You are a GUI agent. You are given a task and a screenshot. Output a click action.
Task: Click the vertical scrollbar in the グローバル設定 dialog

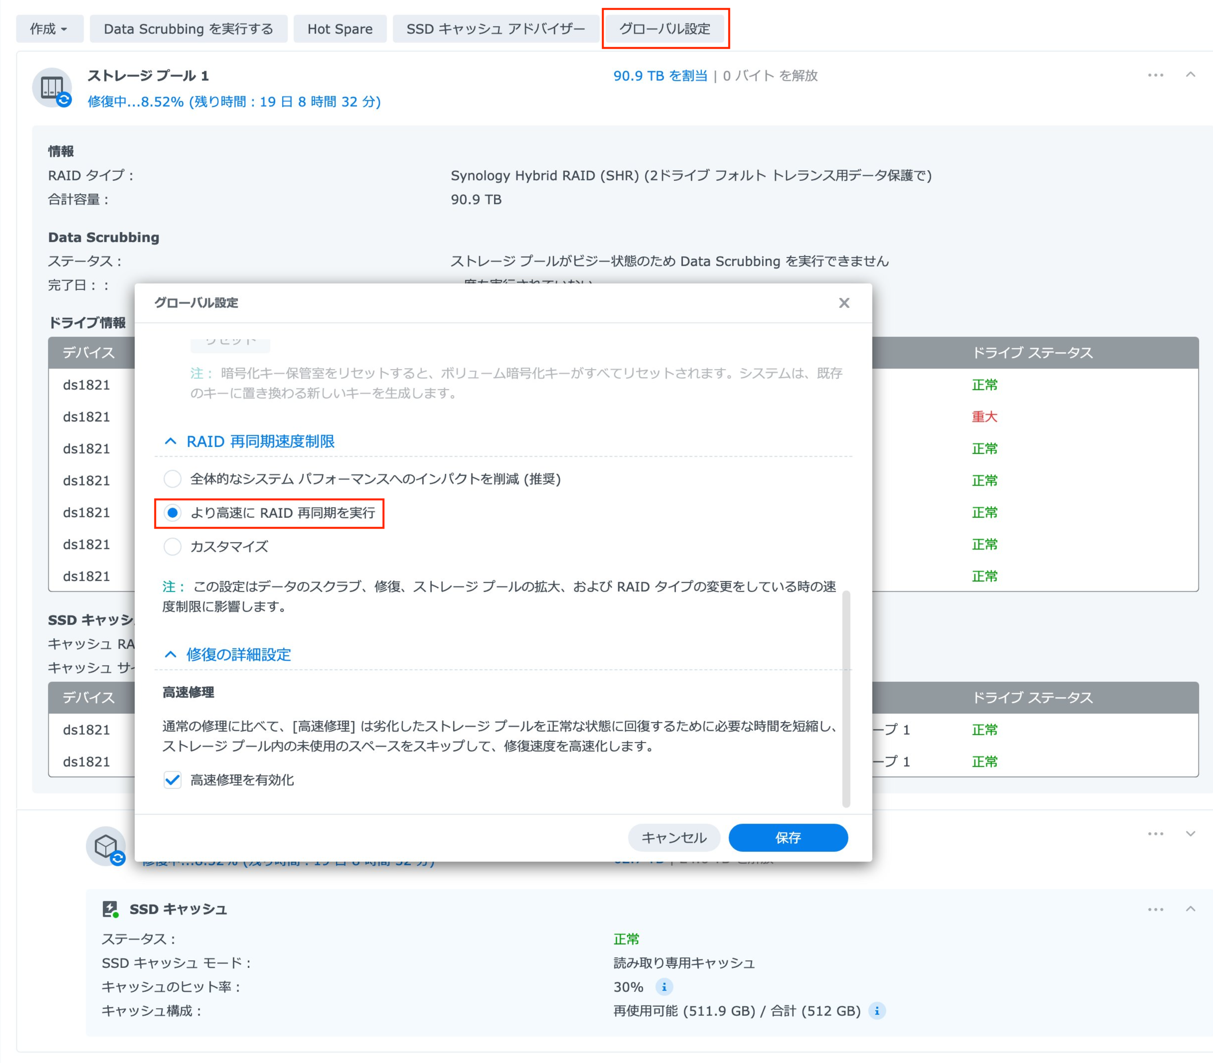(845, 698)
